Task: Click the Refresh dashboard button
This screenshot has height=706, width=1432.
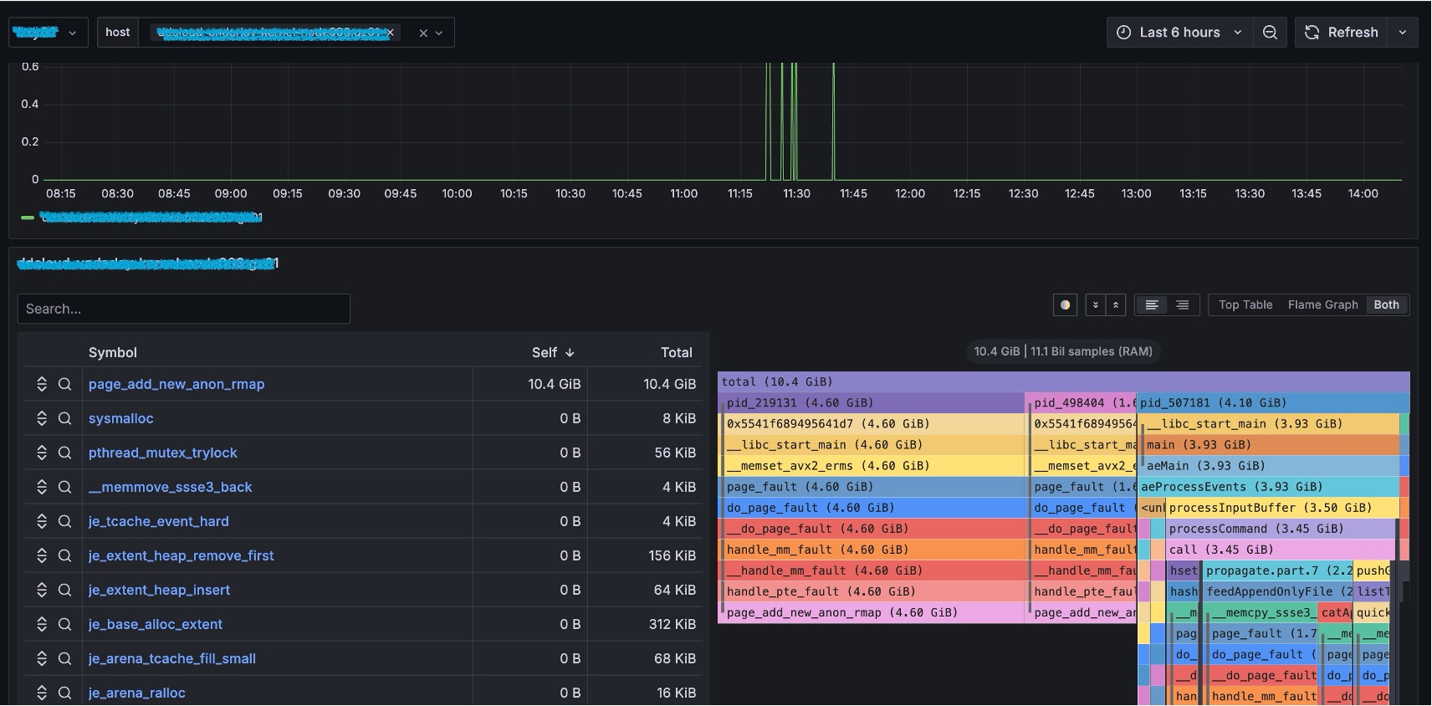Action: [x=1342, y=33]
